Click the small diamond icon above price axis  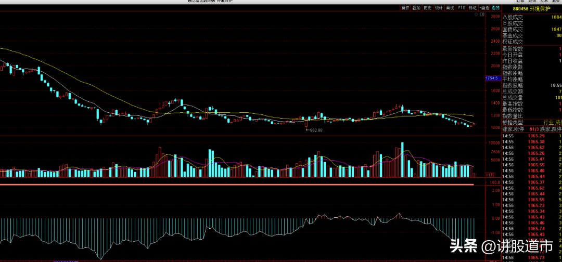click(476, 15)
